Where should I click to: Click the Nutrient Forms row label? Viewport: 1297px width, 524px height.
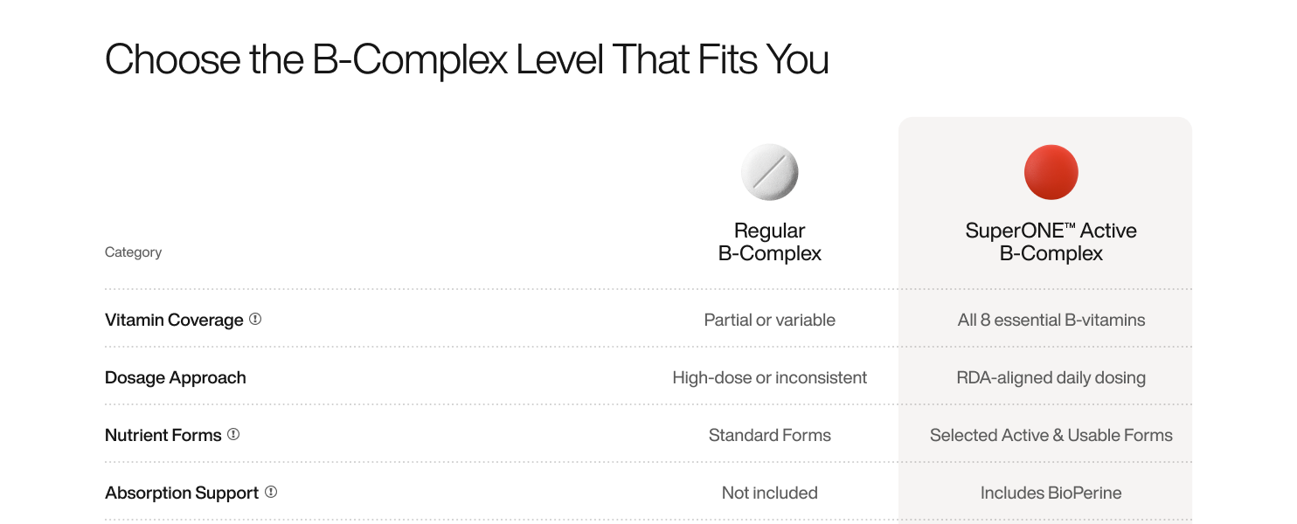[163, 435]
